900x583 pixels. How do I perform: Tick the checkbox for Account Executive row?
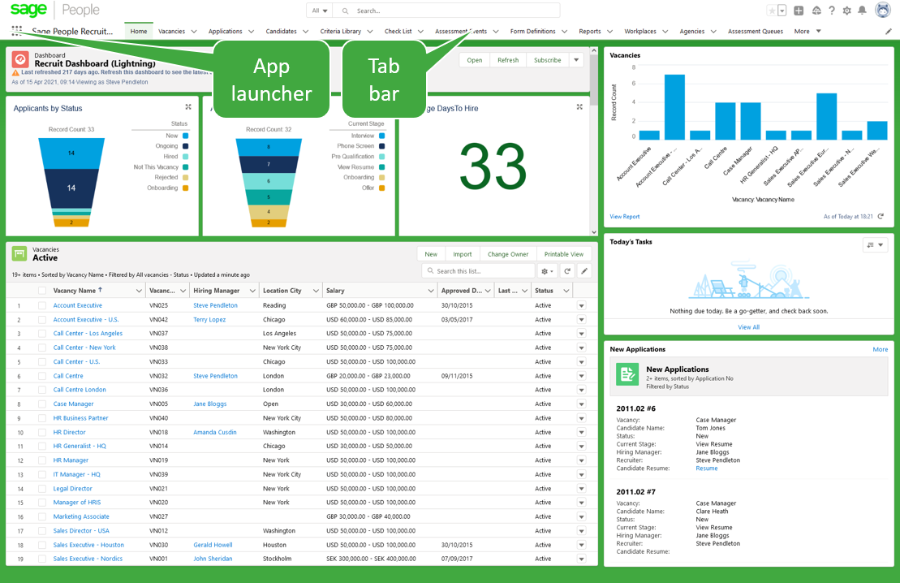click(x=42, y=305)
